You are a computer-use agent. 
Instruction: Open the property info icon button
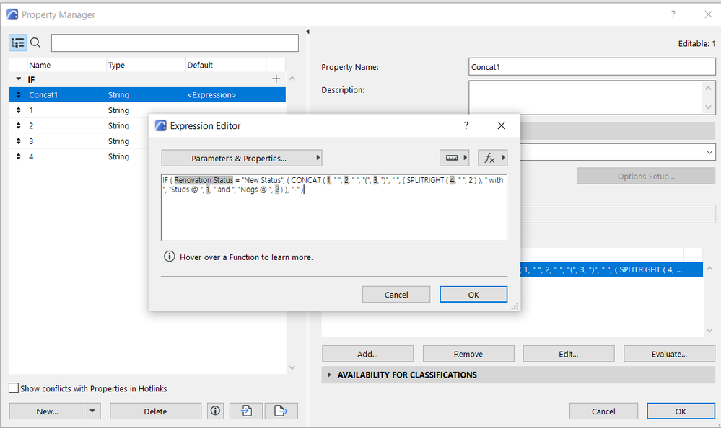click(x=215, y=411)
